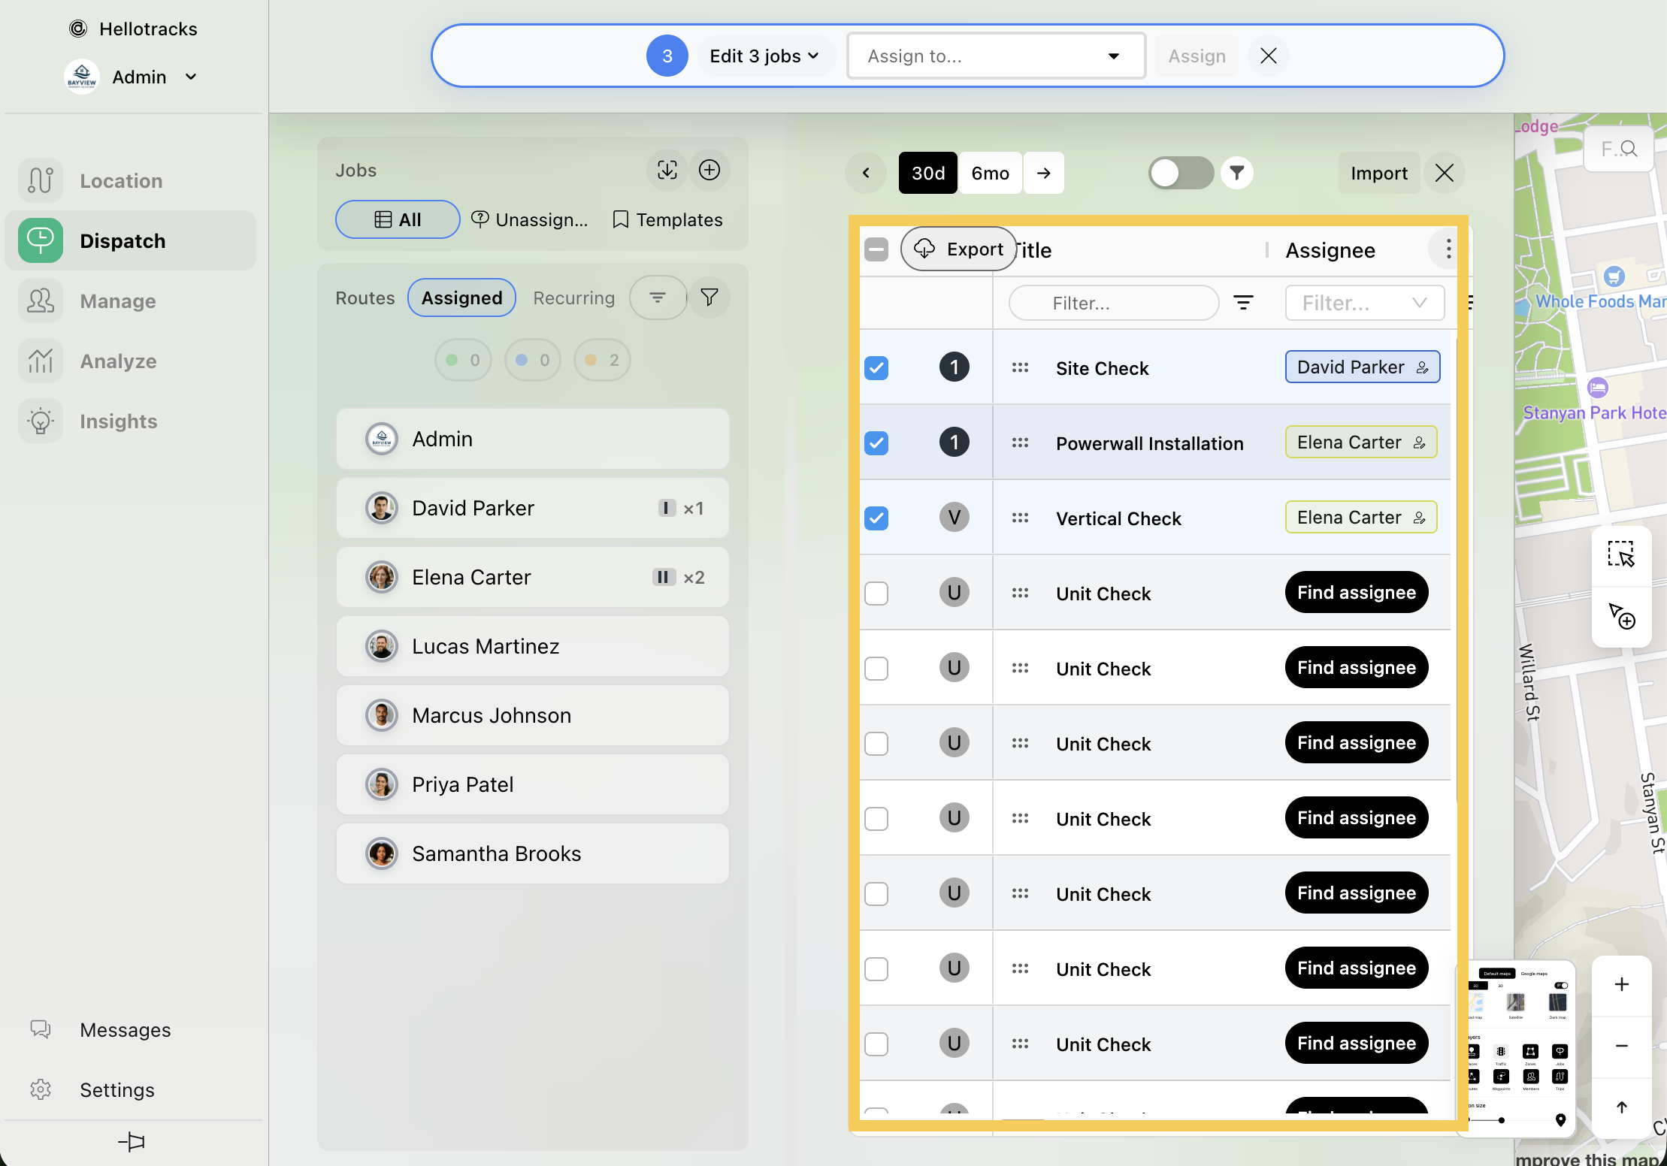
Task: Open the Assignee filter dropdown
Action: tap(1364, 303)
